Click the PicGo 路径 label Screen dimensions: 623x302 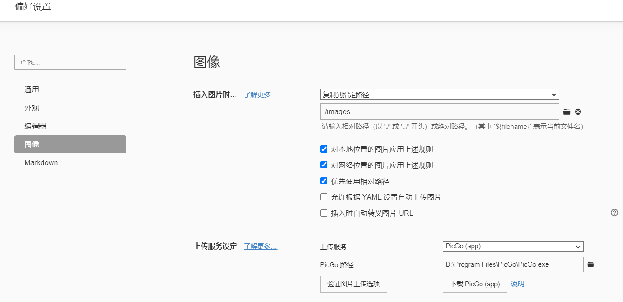tap(337, 265)
